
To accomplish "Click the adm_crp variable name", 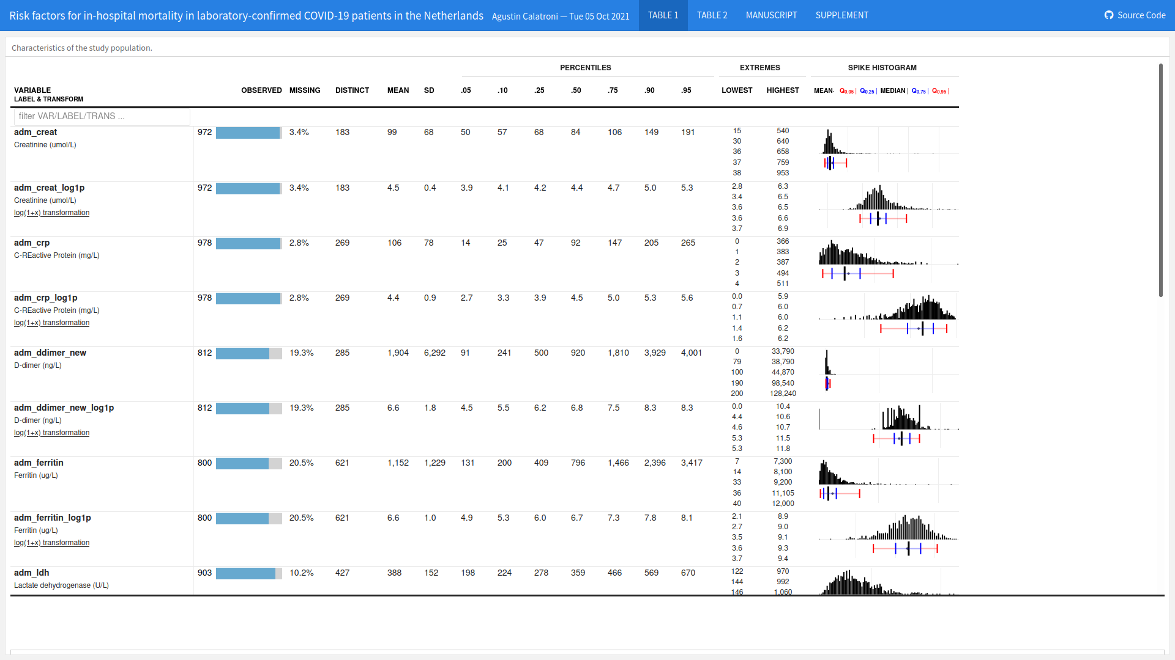I will [x=32, y=243].
